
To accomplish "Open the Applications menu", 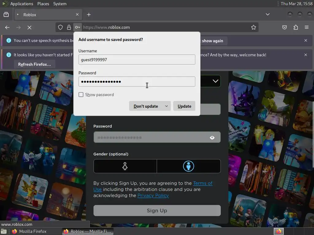I will pyautogui.click(x=22, y=4).
